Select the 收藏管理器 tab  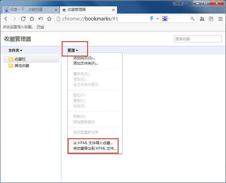click(x=88, y=10)
